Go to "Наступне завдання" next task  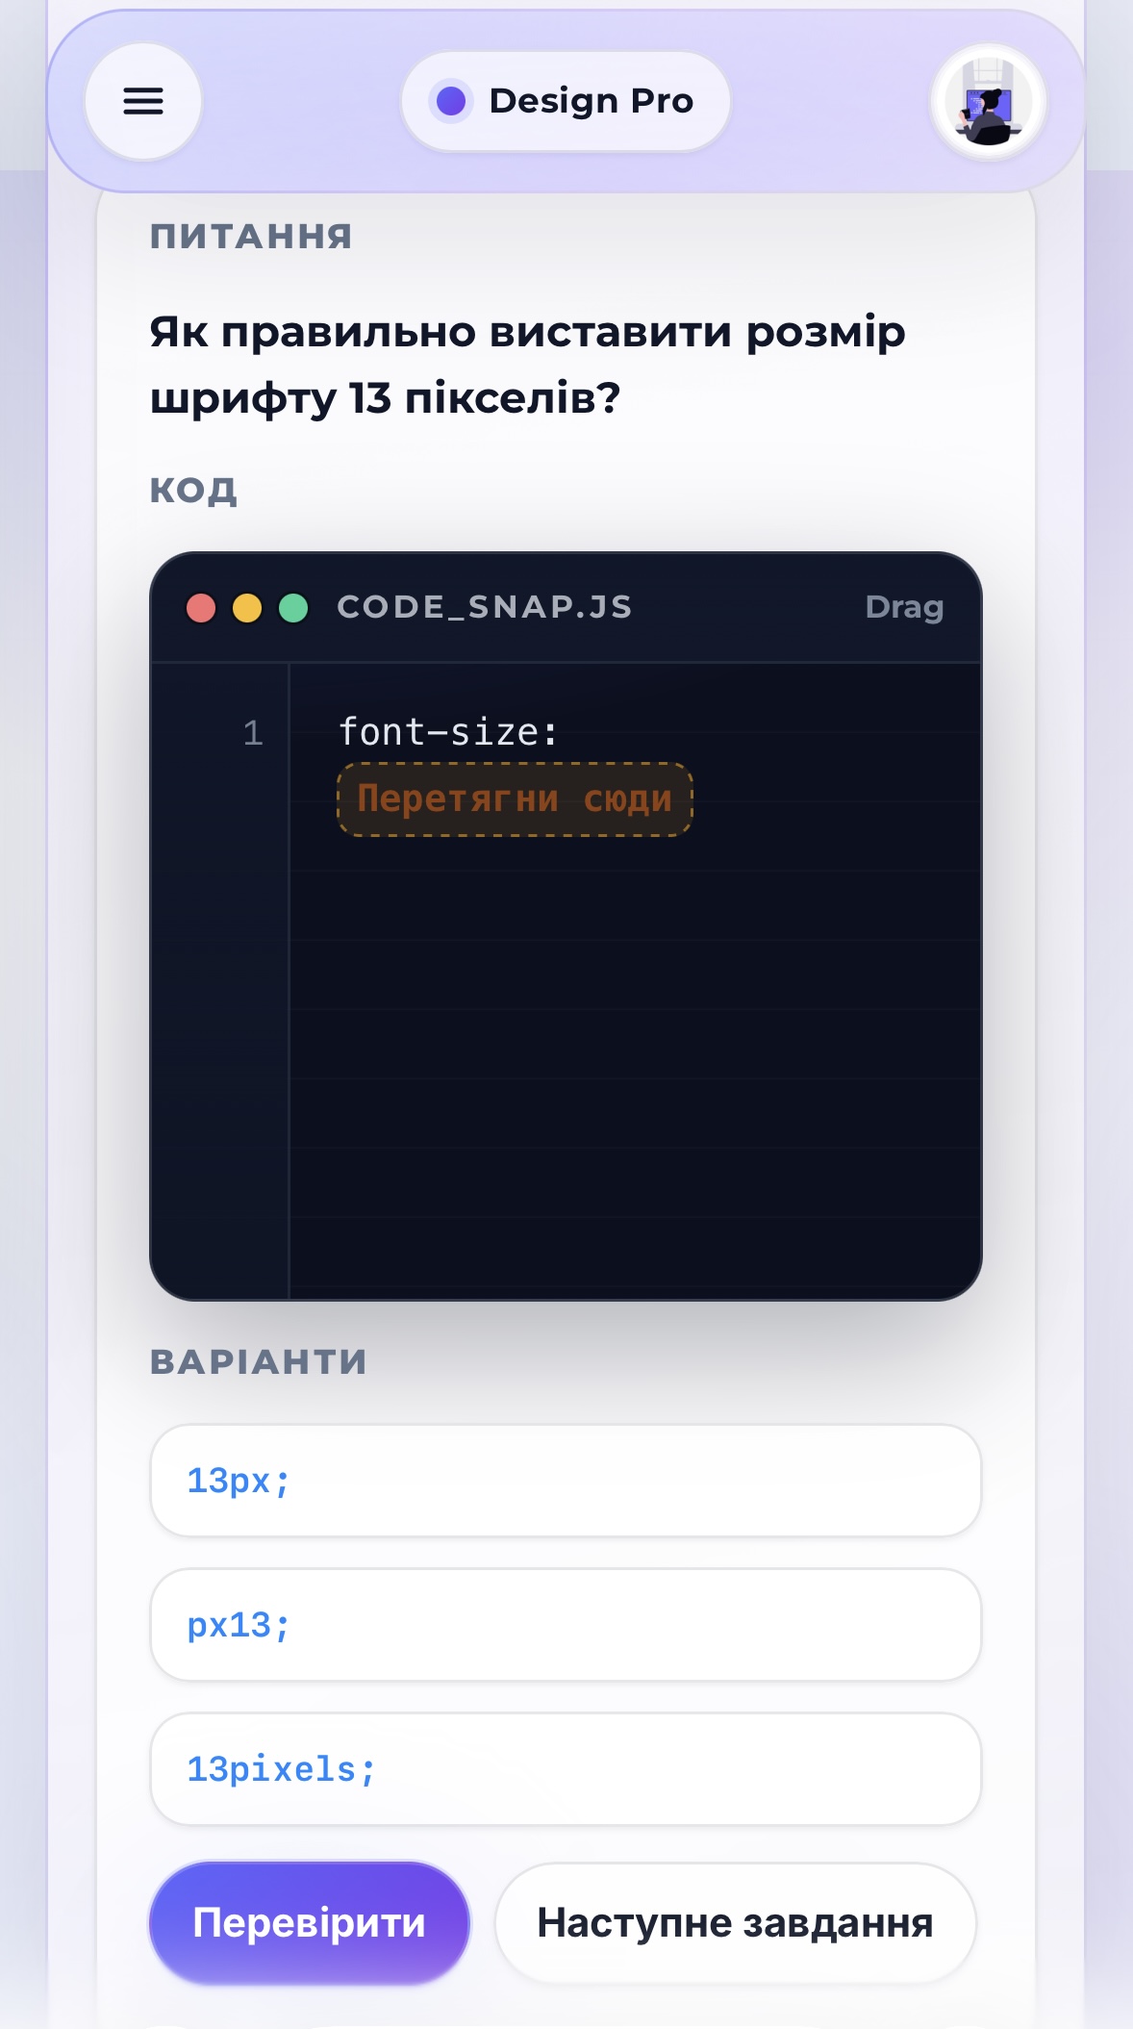click(x=735, y=1922)
